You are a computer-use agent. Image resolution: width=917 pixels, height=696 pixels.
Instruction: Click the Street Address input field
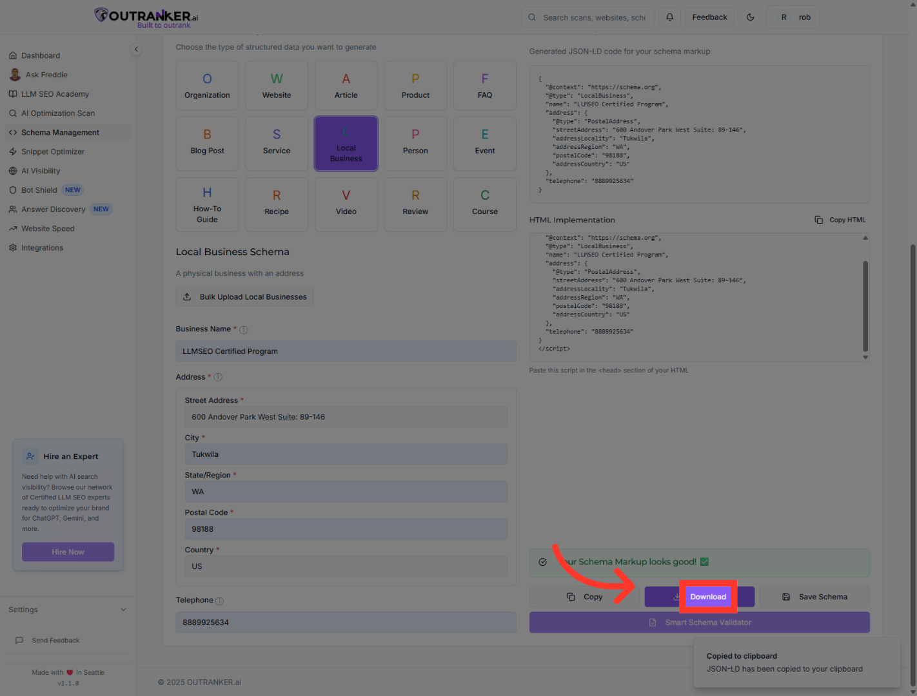(346, 417)
